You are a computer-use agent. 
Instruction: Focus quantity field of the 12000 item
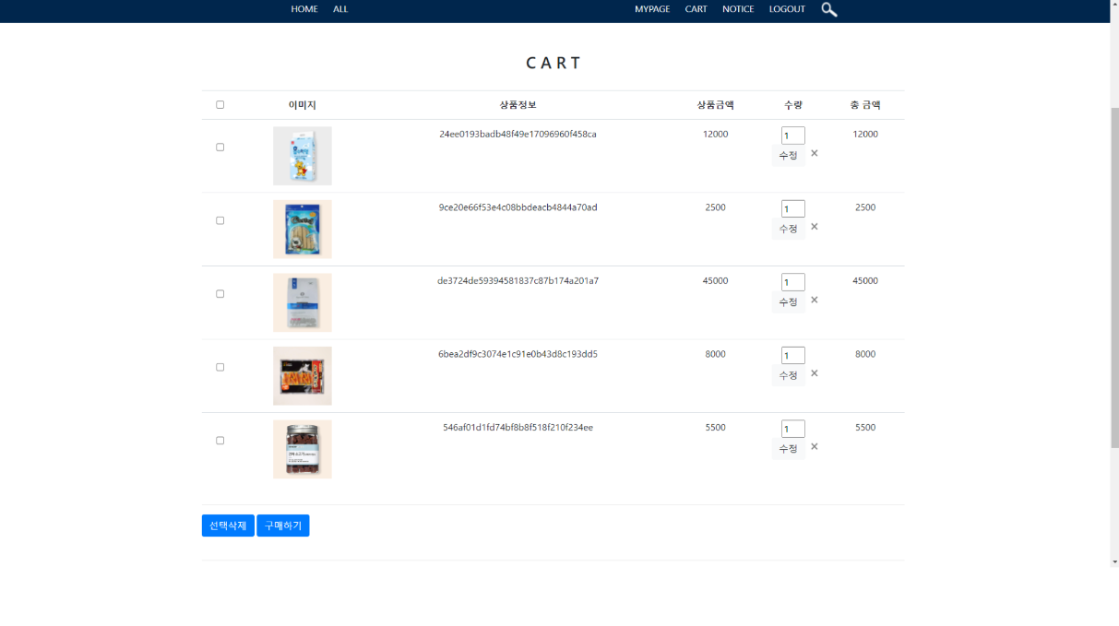(x=793, y=136)
